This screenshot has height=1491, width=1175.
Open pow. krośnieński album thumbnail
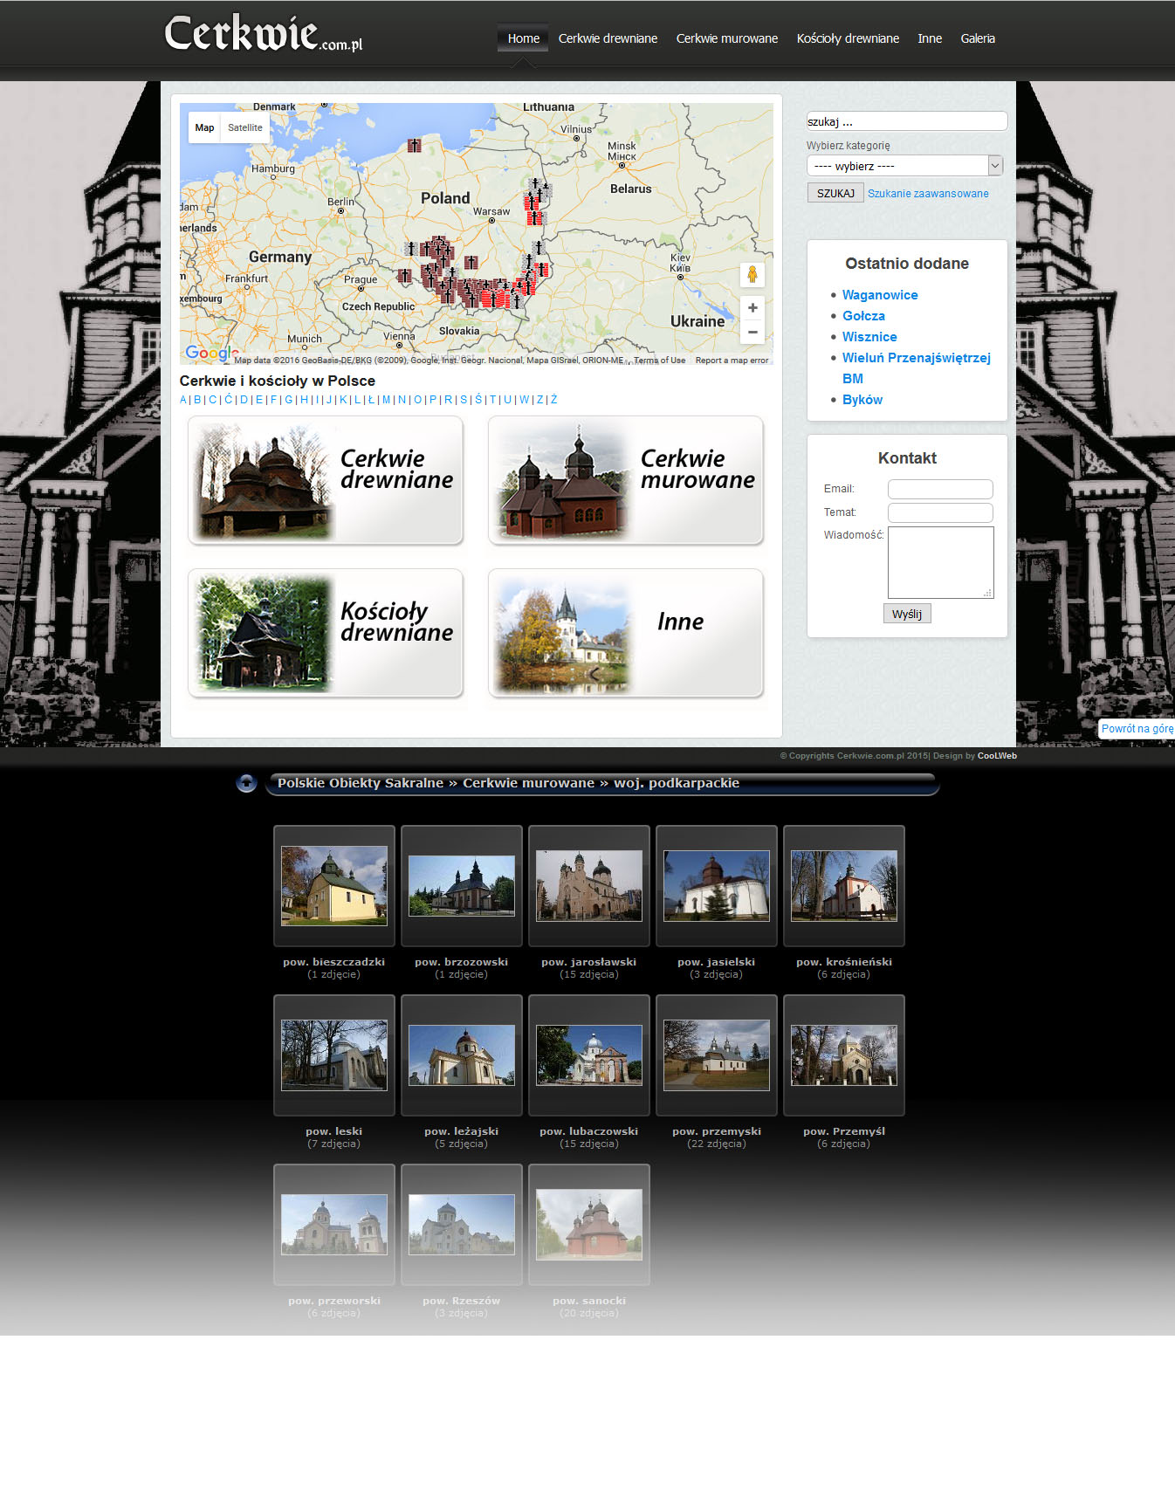[844, 885]
